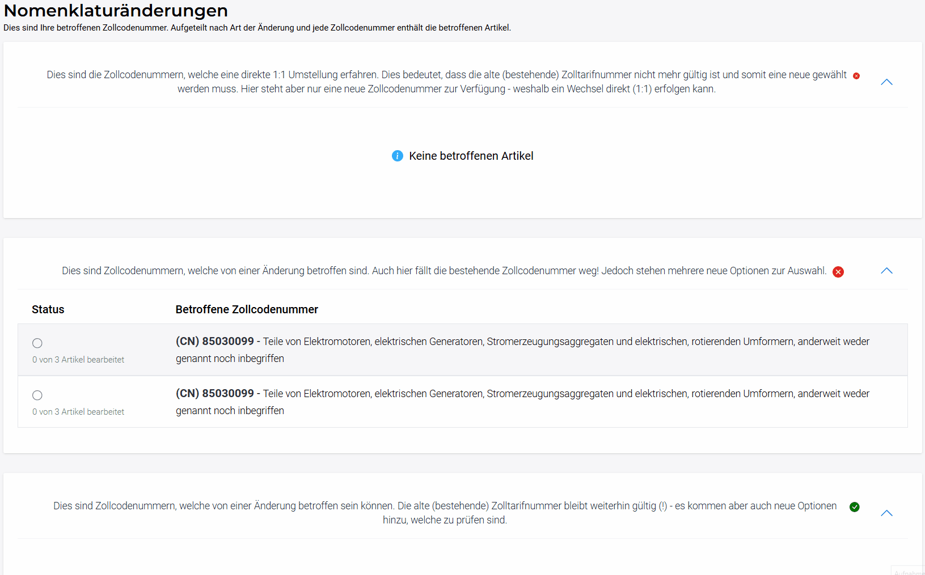
Task: Click the 'Nomenklaturänderungen' page heading
Action: point(116,10)
